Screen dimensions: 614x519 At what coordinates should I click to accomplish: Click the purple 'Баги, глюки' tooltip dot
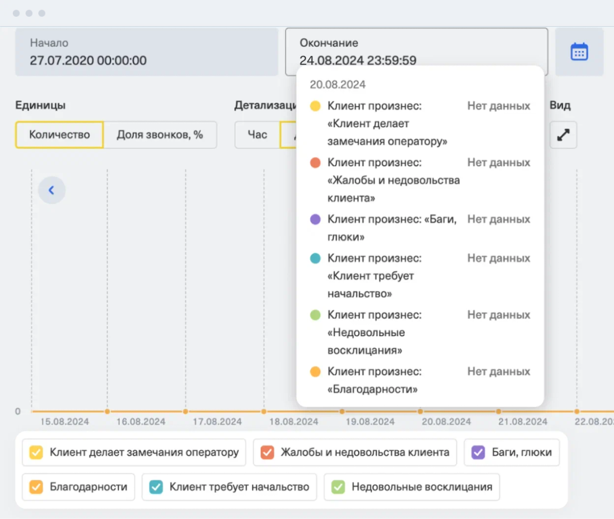pyautogui.click(x=315, y=219)
